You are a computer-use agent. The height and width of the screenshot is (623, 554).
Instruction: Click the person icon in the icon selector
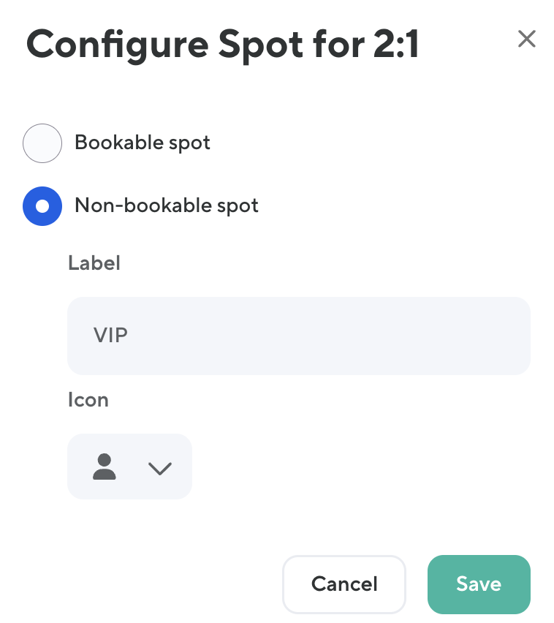pos(105,467)
